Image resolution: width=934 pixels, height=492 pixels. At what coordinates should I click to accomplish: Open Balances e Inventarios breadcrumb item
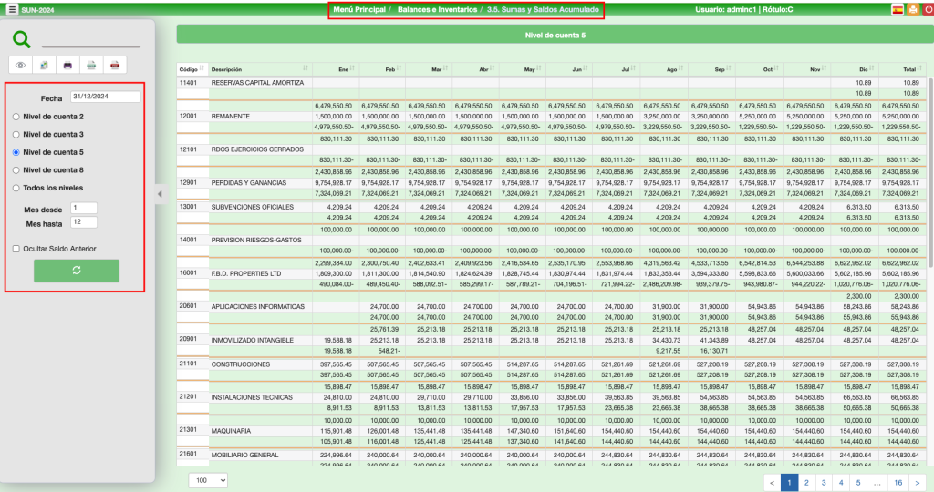pos(436,10)
